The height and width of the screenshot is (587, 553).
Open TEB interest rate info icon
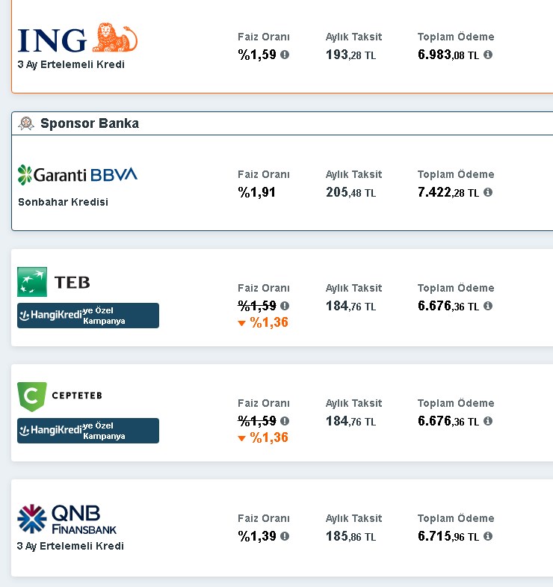285,306
